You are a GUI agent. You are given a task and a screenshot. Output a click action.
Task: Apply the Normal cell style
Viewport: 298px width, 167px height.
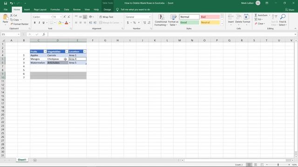189,17
